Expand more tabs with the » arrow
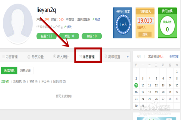The width and height of the screenshot is (181, 120). 128,57
